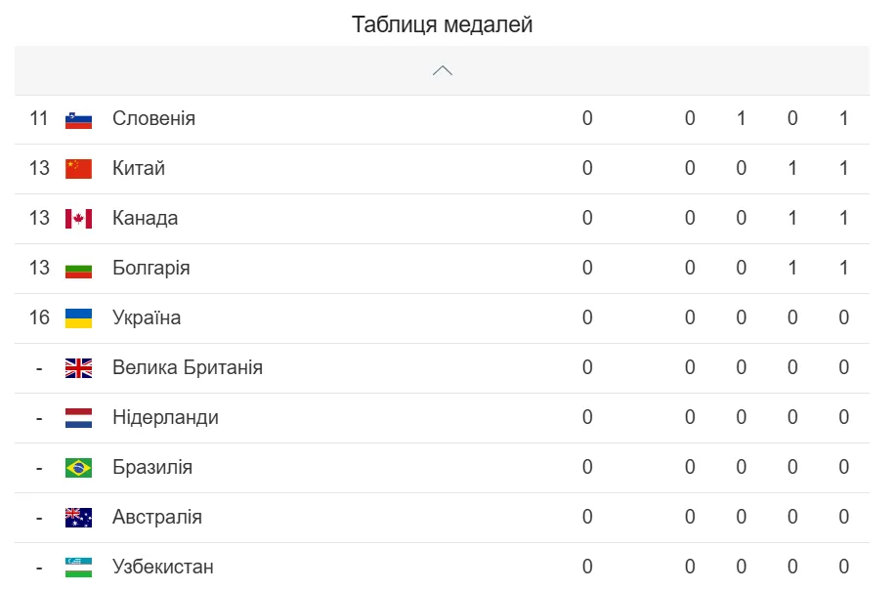This screenshot has height=590, width=896.
Task: Click the Ukraine flag icon
Action: [x=78, y=318]
